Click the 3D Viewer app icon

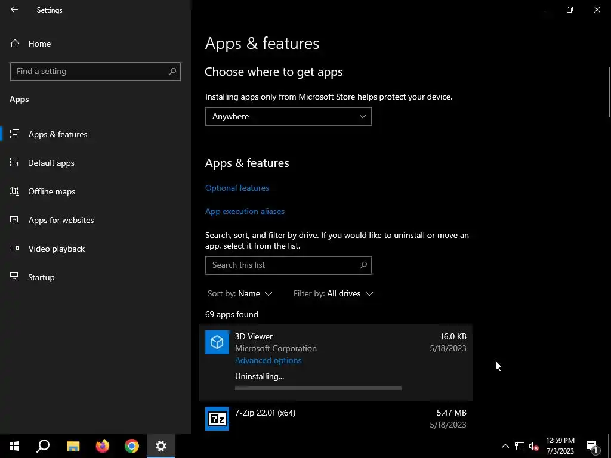pyautogui.click(x=217, y=342)
